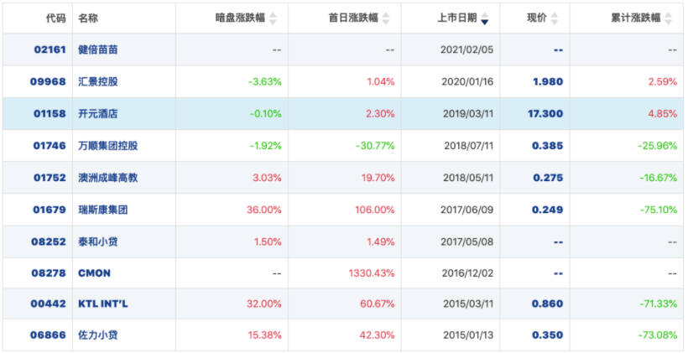The width and height of the screenshot is (688, 353).
Task: Select the -0.10% 暗盘 value
Action: [266, 113]
